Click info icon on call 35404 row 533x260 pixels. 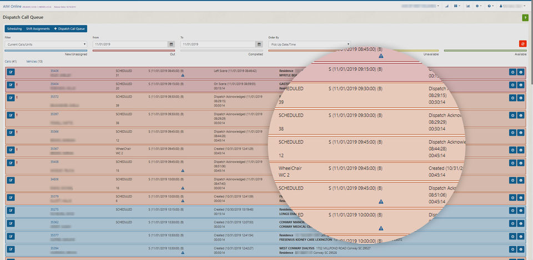tap(521, 85)
